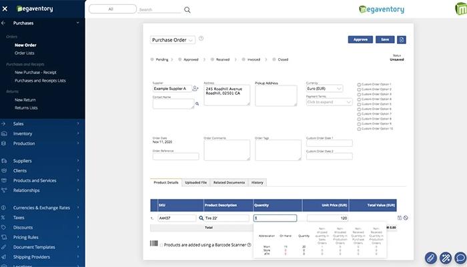Check Custom Order Option 3
Image resolution: width=467 pixels, height=267 pixels.
pos(359,95)
